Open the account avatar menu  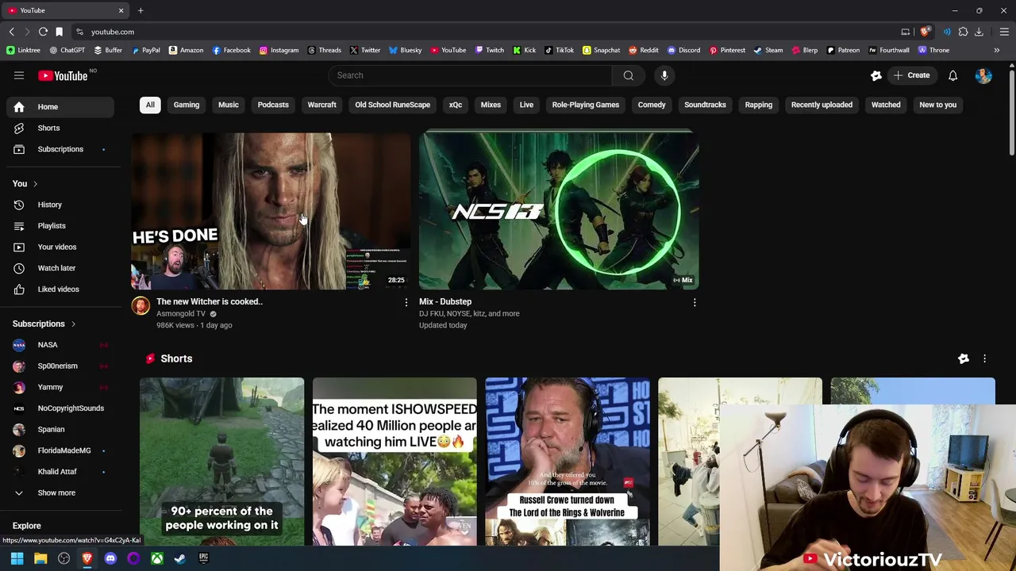983,75
